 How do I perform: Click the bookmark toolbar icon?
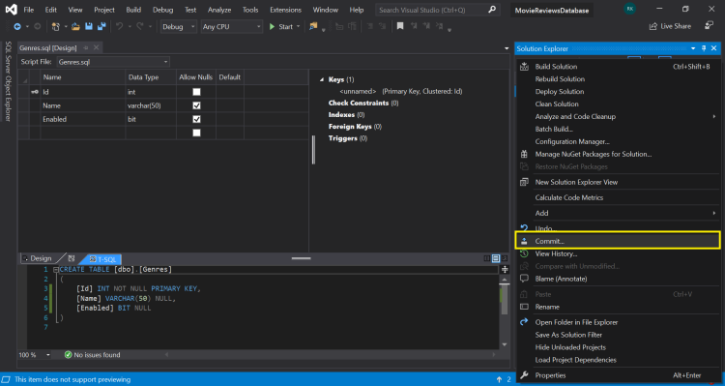coord(400,26)
